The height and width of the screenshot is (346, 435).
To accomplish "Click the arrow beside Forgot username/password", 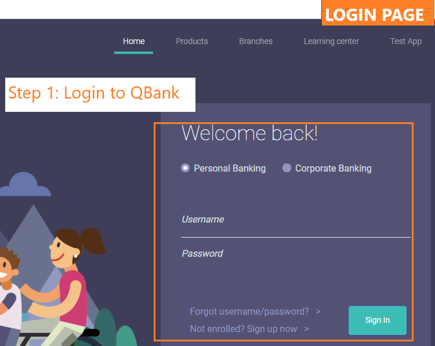I will [318, 312].
